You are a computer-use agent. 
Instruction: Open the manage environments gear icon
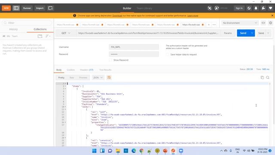click(271, 23)
